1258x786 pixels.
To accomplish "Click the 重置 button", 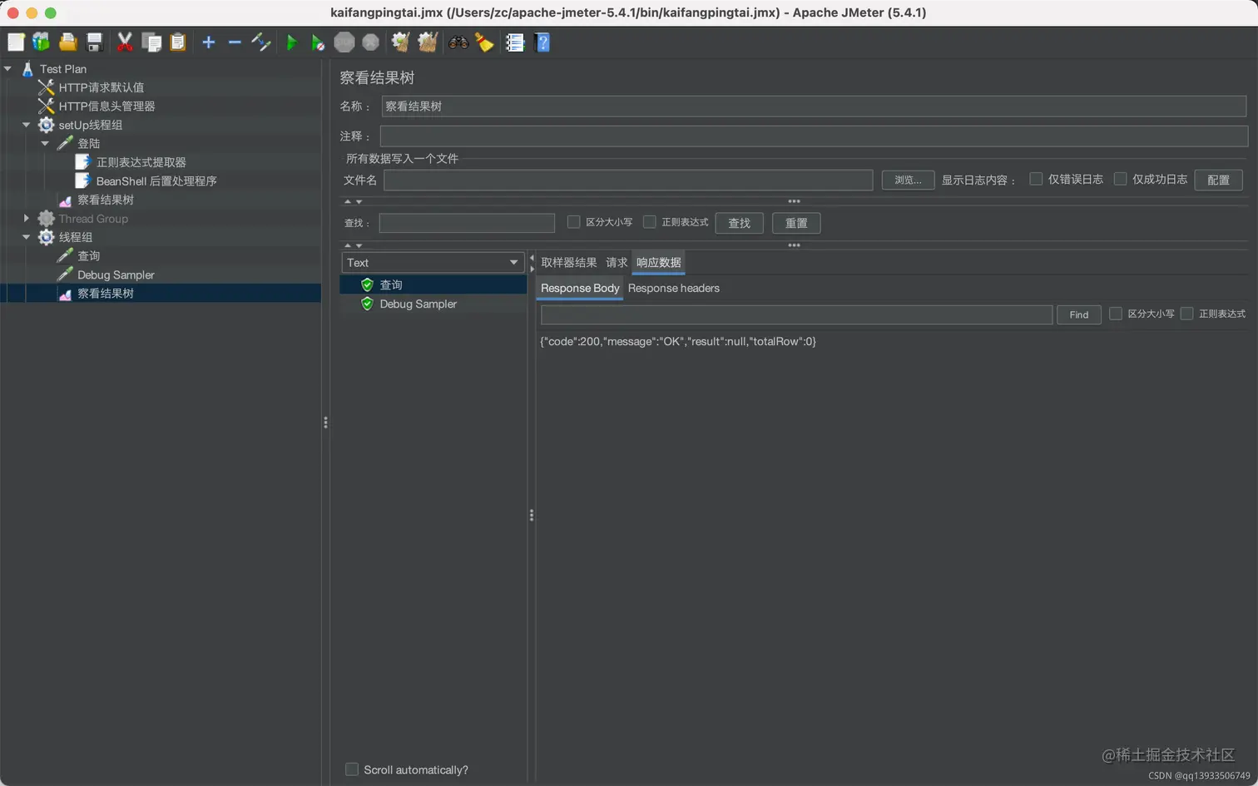I will 796,223.
